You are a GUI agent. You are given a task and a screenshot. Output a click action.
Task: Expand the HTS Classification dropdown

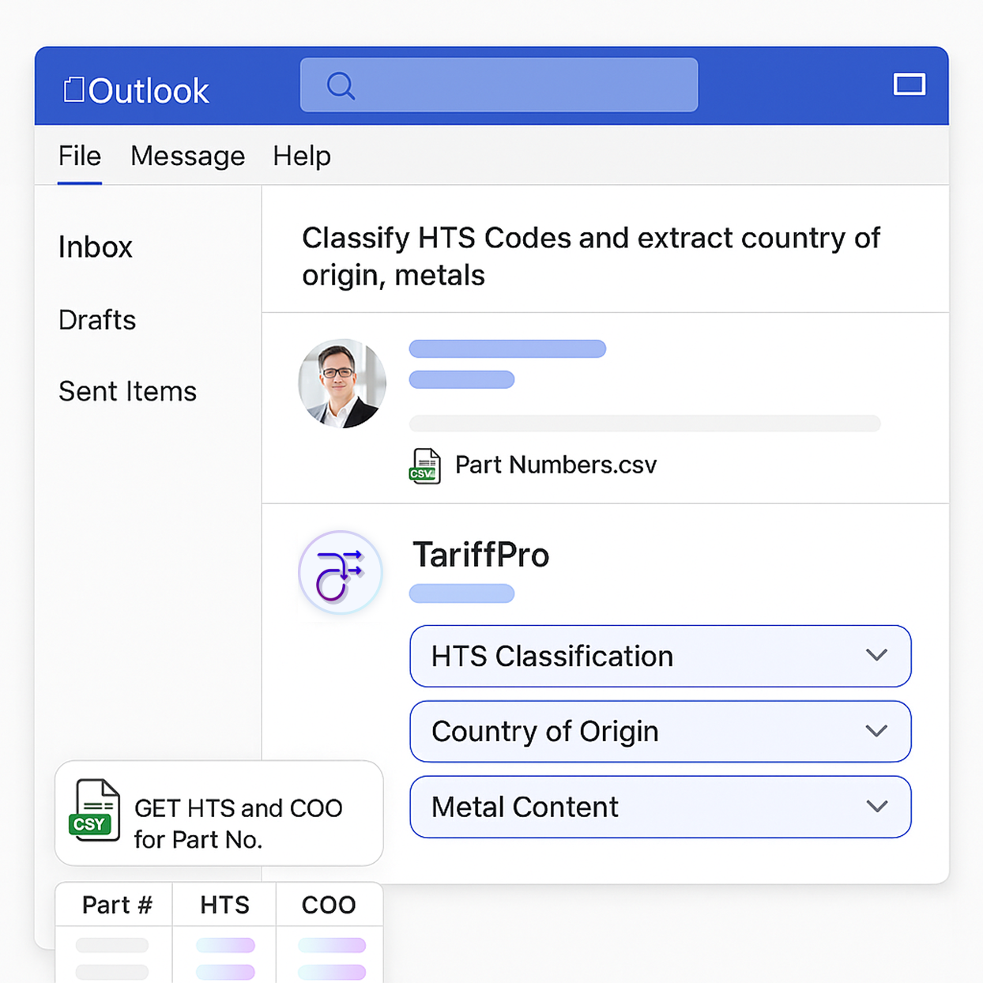pyautogui.click(x=660, y=656)
